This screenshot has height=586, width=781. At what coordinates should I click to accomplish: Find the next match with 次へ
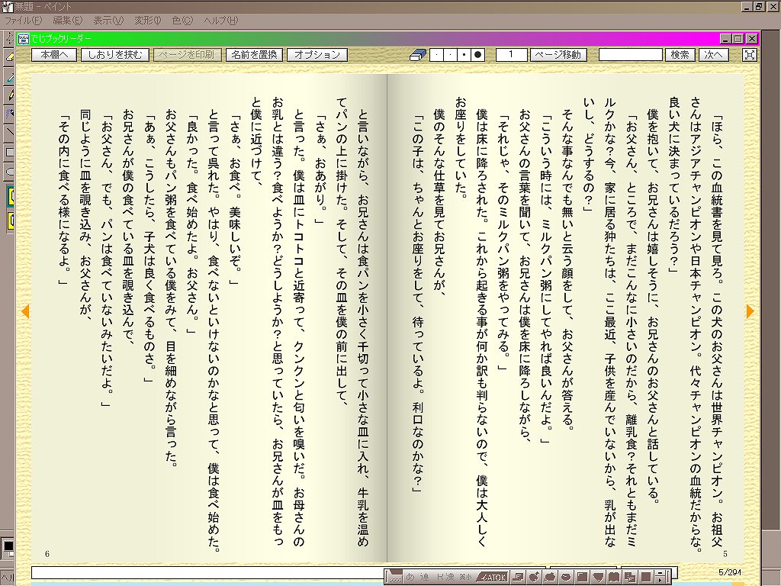[713, 55]
